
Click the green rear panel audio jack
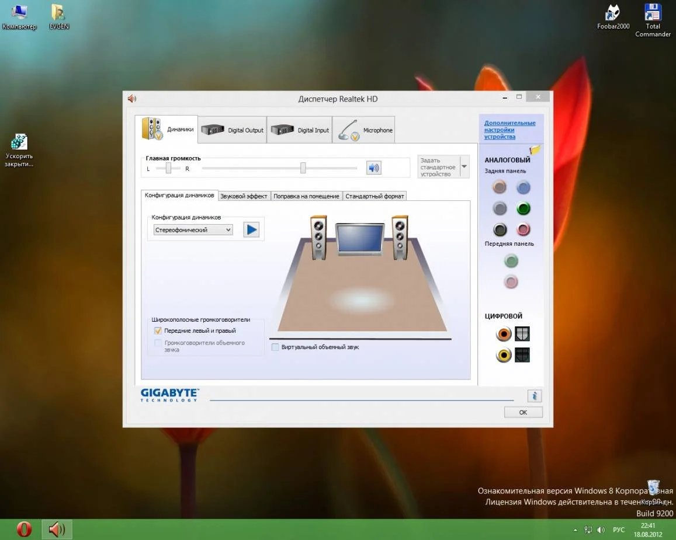(x=523, y=208)
